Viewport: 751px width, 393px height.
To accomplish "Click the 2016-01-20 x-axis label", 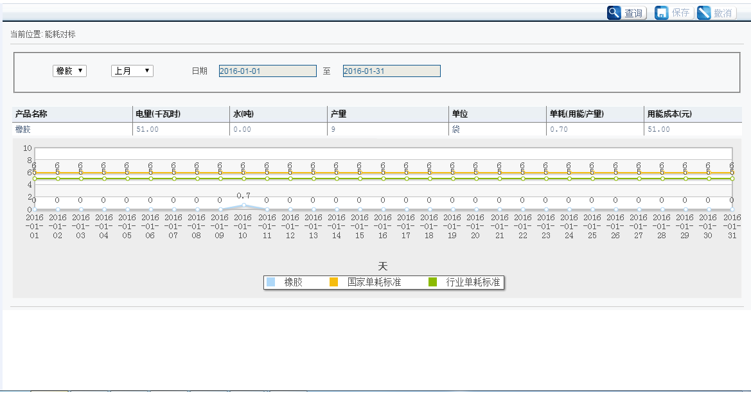I will point(475,227).
